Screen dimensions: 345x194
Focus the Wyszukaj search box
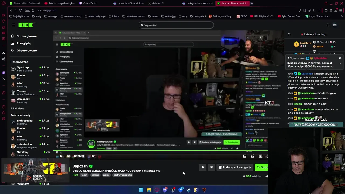coord(176,25)
